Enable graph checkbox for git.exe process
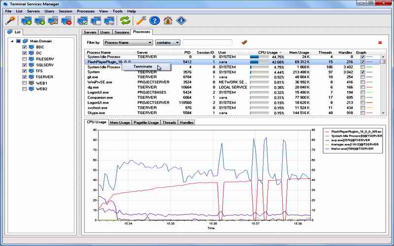Screen dimensions: 394x246 point(363,77)
